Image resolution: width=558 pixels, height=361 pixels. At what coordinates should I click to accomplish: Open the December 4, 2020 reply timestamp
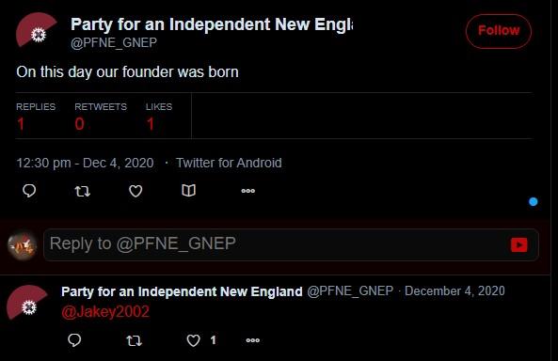[454, 290]
